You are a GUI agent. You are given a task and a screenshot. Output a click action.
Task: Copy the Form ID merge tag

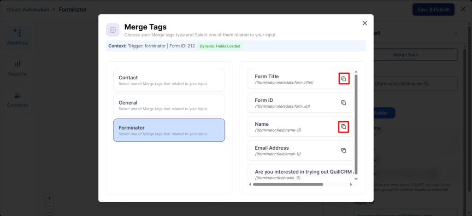(x=343, y=103)
